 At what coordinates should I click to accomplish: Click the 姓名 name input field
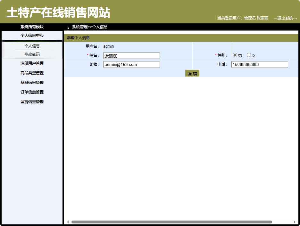(x=131, y=55)
